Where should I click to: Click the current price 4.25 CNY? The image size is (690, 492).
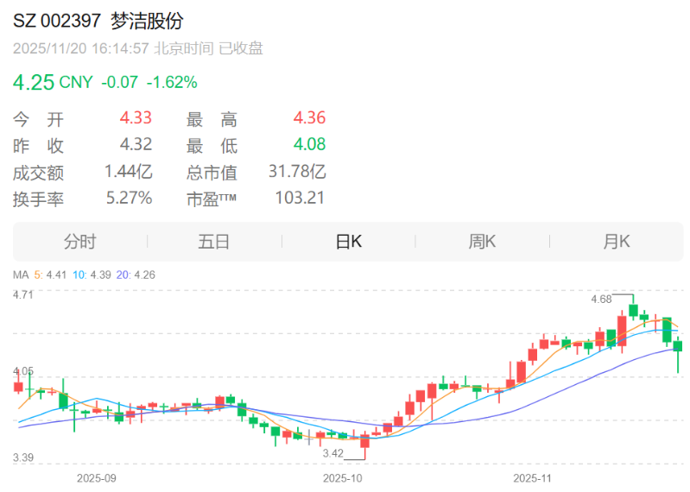53,82
